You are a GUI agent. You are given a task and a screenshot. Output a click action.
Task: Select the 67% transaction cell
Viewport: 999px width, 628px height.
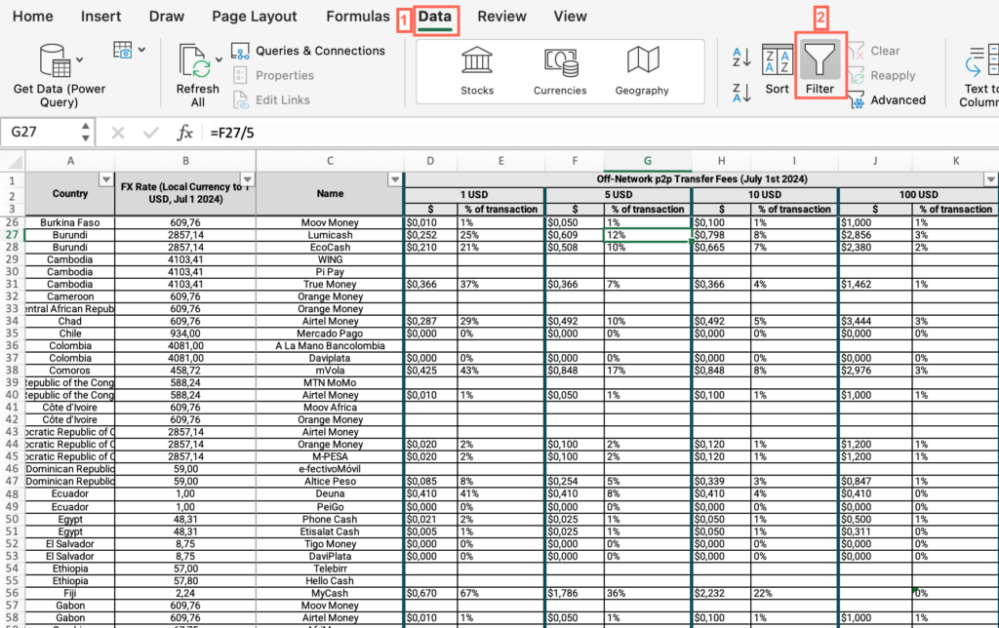pyautogui.click(x=501, y=593)
